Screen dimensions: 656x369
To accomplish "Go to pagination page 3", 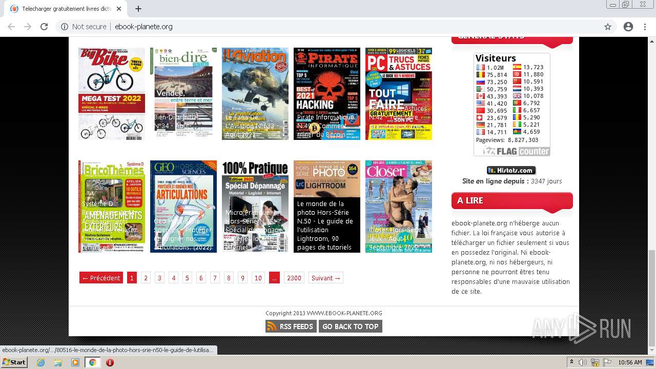I will (159, 278).
